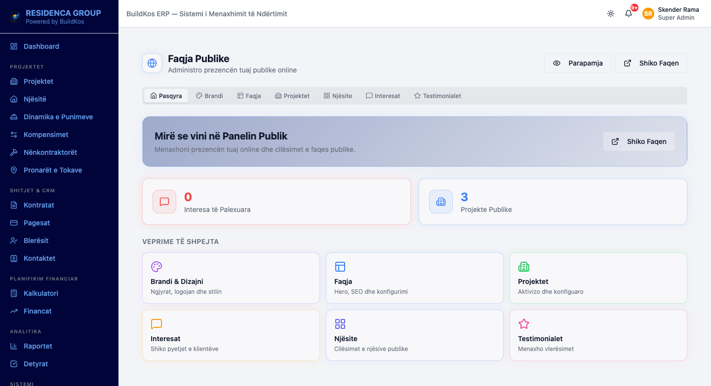Open Dinamika e Punimeve in sidebar

click(x=59, y=117)
